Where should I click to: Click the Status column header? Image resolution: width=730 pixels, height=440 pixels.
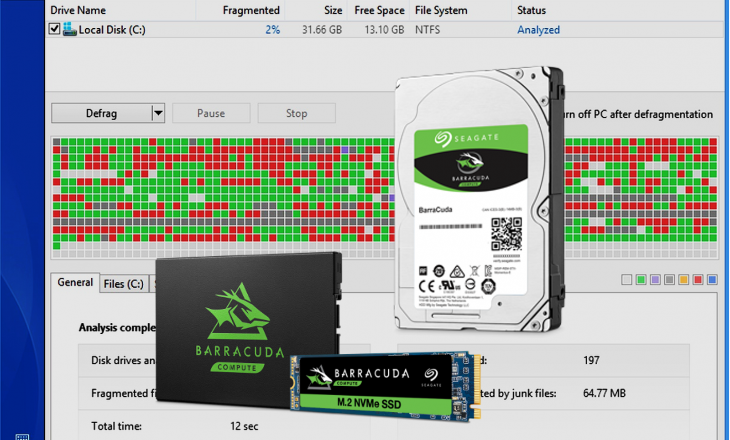point(532,10)
